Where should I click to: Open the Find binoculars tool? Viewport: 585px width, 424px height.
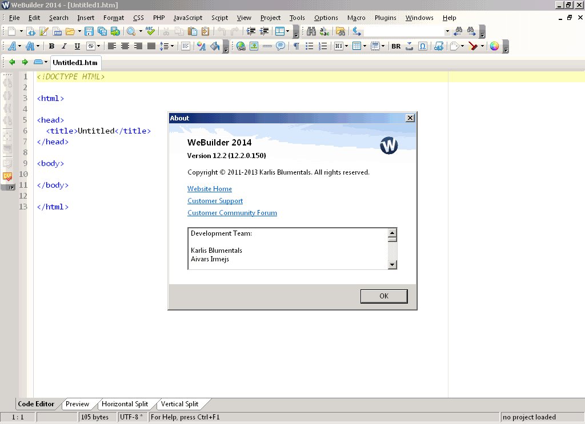click(x=311, y=31)
